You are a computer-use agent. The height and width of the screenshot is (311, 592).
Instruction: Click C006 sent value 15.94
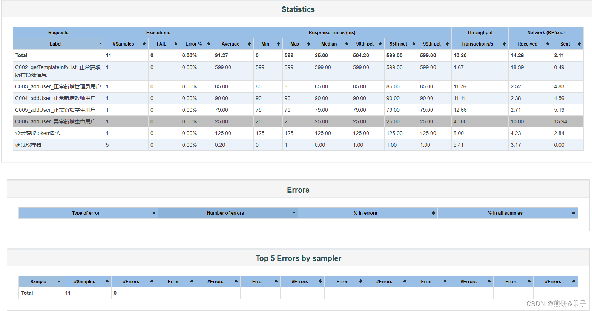561,121
